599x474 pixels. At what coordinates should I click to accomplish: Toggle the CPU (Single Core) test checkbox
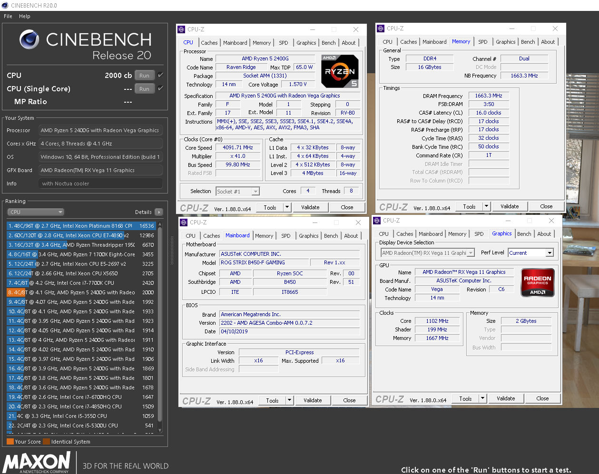point(160,88)
